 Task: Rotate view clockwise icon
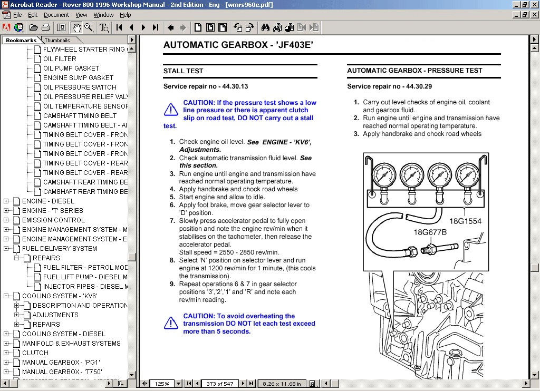250,27
